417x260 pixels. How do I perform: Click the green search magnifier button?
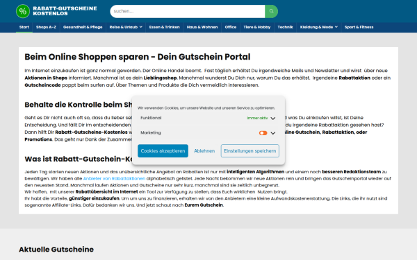tap(271, 11)
